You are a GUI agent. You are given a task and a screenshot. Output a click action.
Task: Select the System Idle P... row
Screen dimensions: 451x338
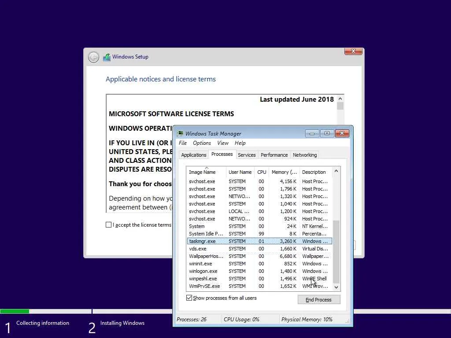point(259,234)
